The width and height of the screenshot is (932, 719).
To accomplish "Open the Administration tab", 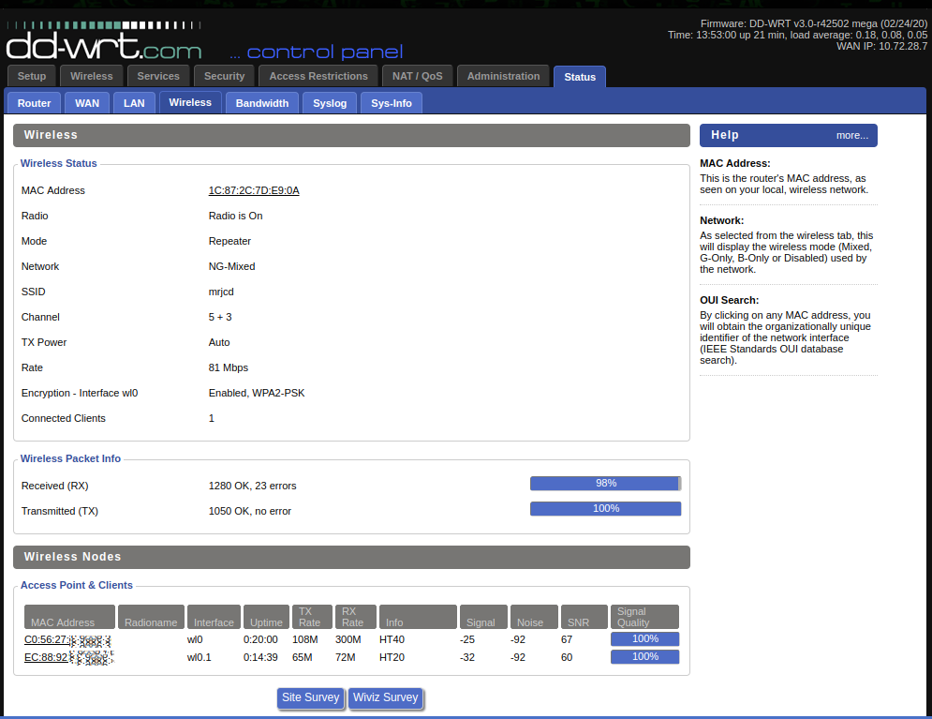I will click(x=503, y=77).
